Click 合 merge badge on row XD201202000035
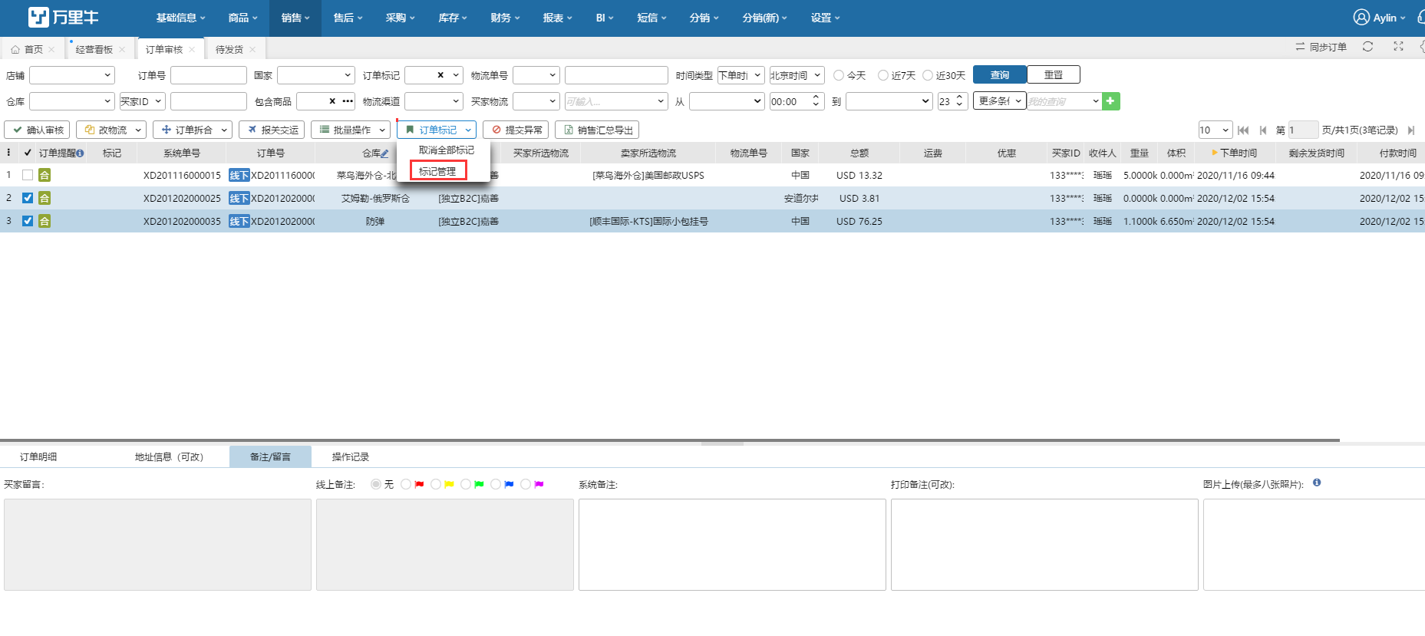Image resolution: width=1425 pixels, height=636 pixels. coord(45,221)
